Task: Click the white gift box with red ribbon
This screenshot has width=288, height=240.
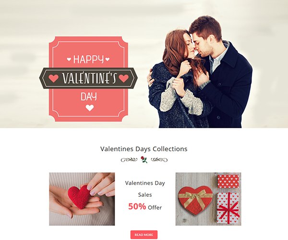Action: point(228,208)
